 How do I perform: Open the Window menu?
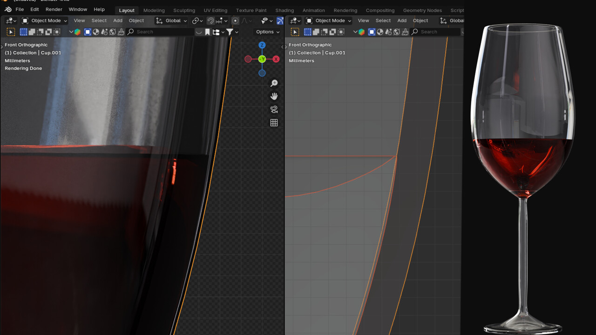pyautogui.click(x=78, y=9)
